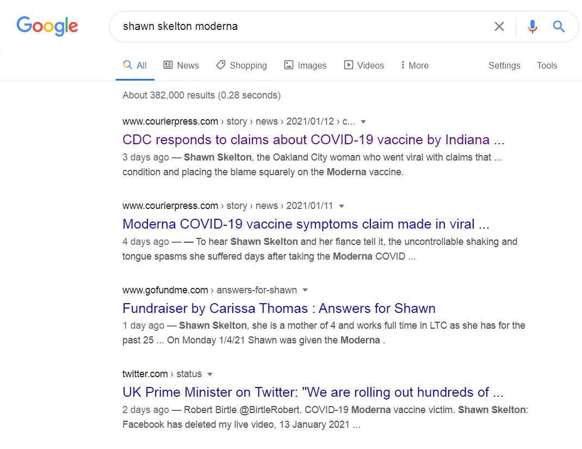582x449 pixels.
Task: Open 'Moderna COVID-19 vaccine symptoms claim' link
Action: (x=306, y=224)
